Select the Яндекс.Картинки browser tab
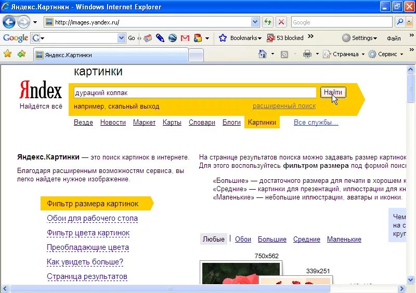This screenshot has height=293, width=416. pos(111,55)
